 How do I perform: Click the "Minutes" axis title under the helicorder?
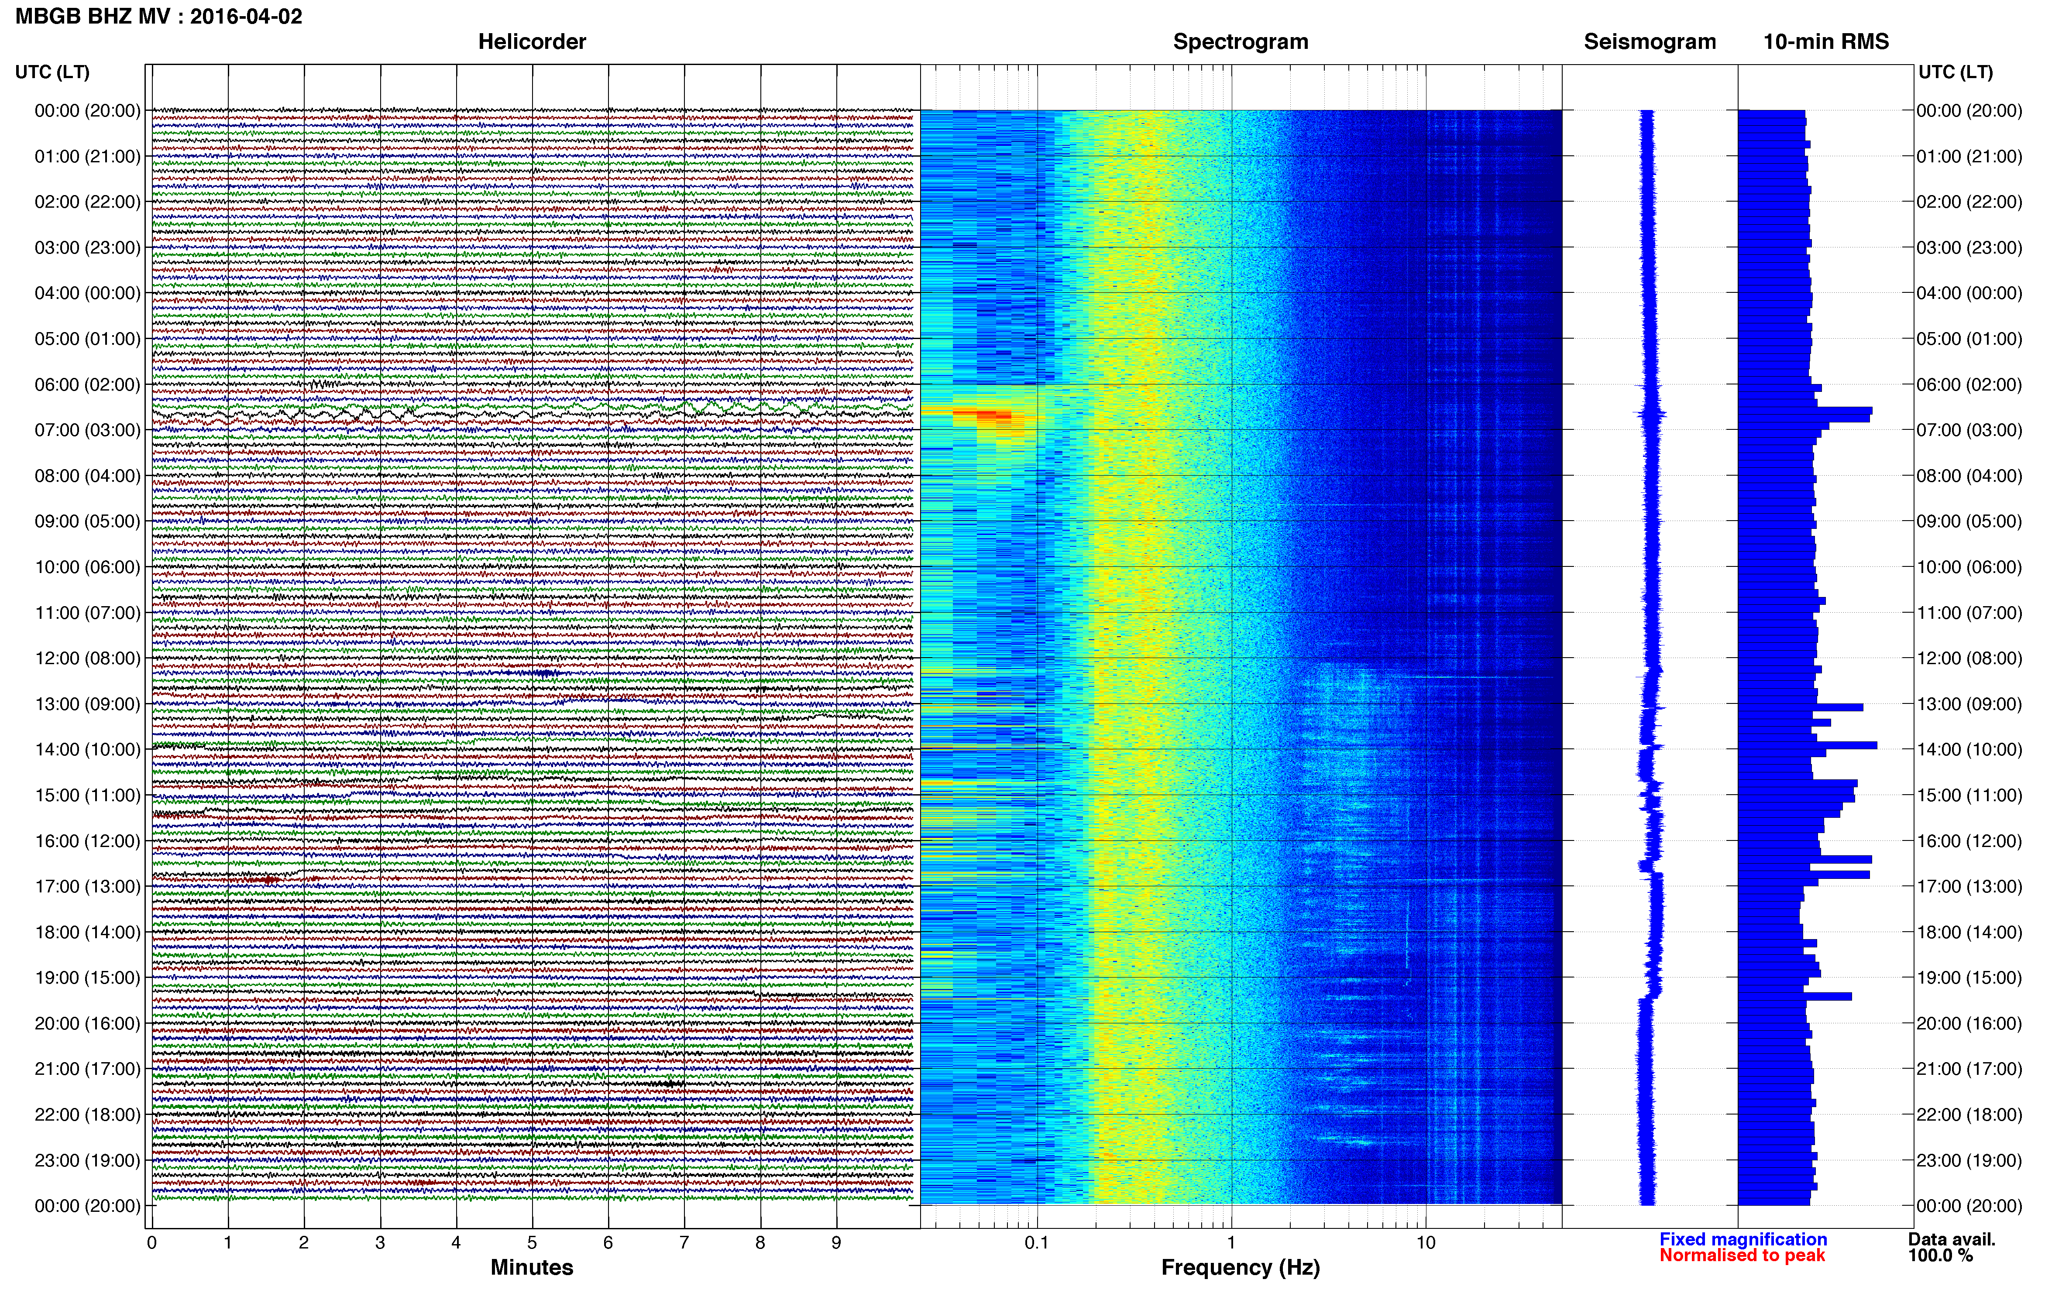[x=532, y=1267]
